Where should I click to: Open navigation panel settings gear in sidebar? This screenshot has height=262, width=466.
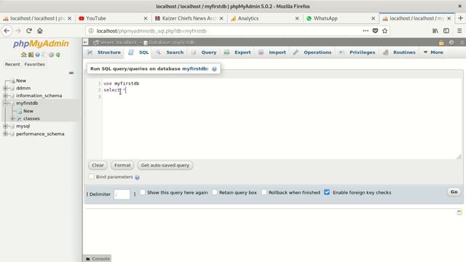(x=51, y=55)
